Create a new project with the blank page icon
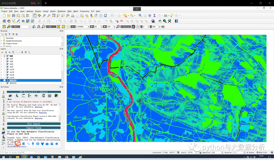 point(4,16)
